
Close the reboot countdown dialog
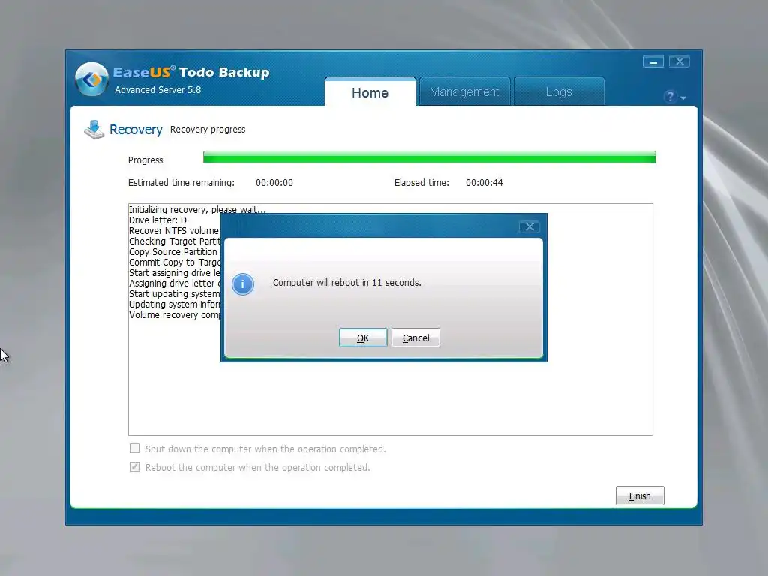[529, 226]
